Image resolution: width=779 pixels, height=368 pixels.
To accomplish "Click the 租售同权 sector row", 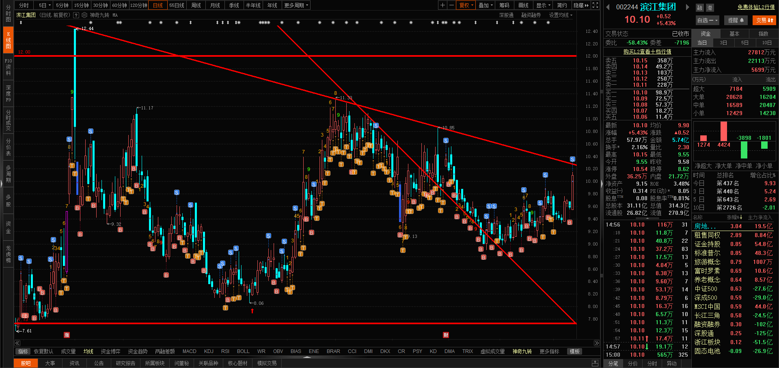I will coord(734,235).
